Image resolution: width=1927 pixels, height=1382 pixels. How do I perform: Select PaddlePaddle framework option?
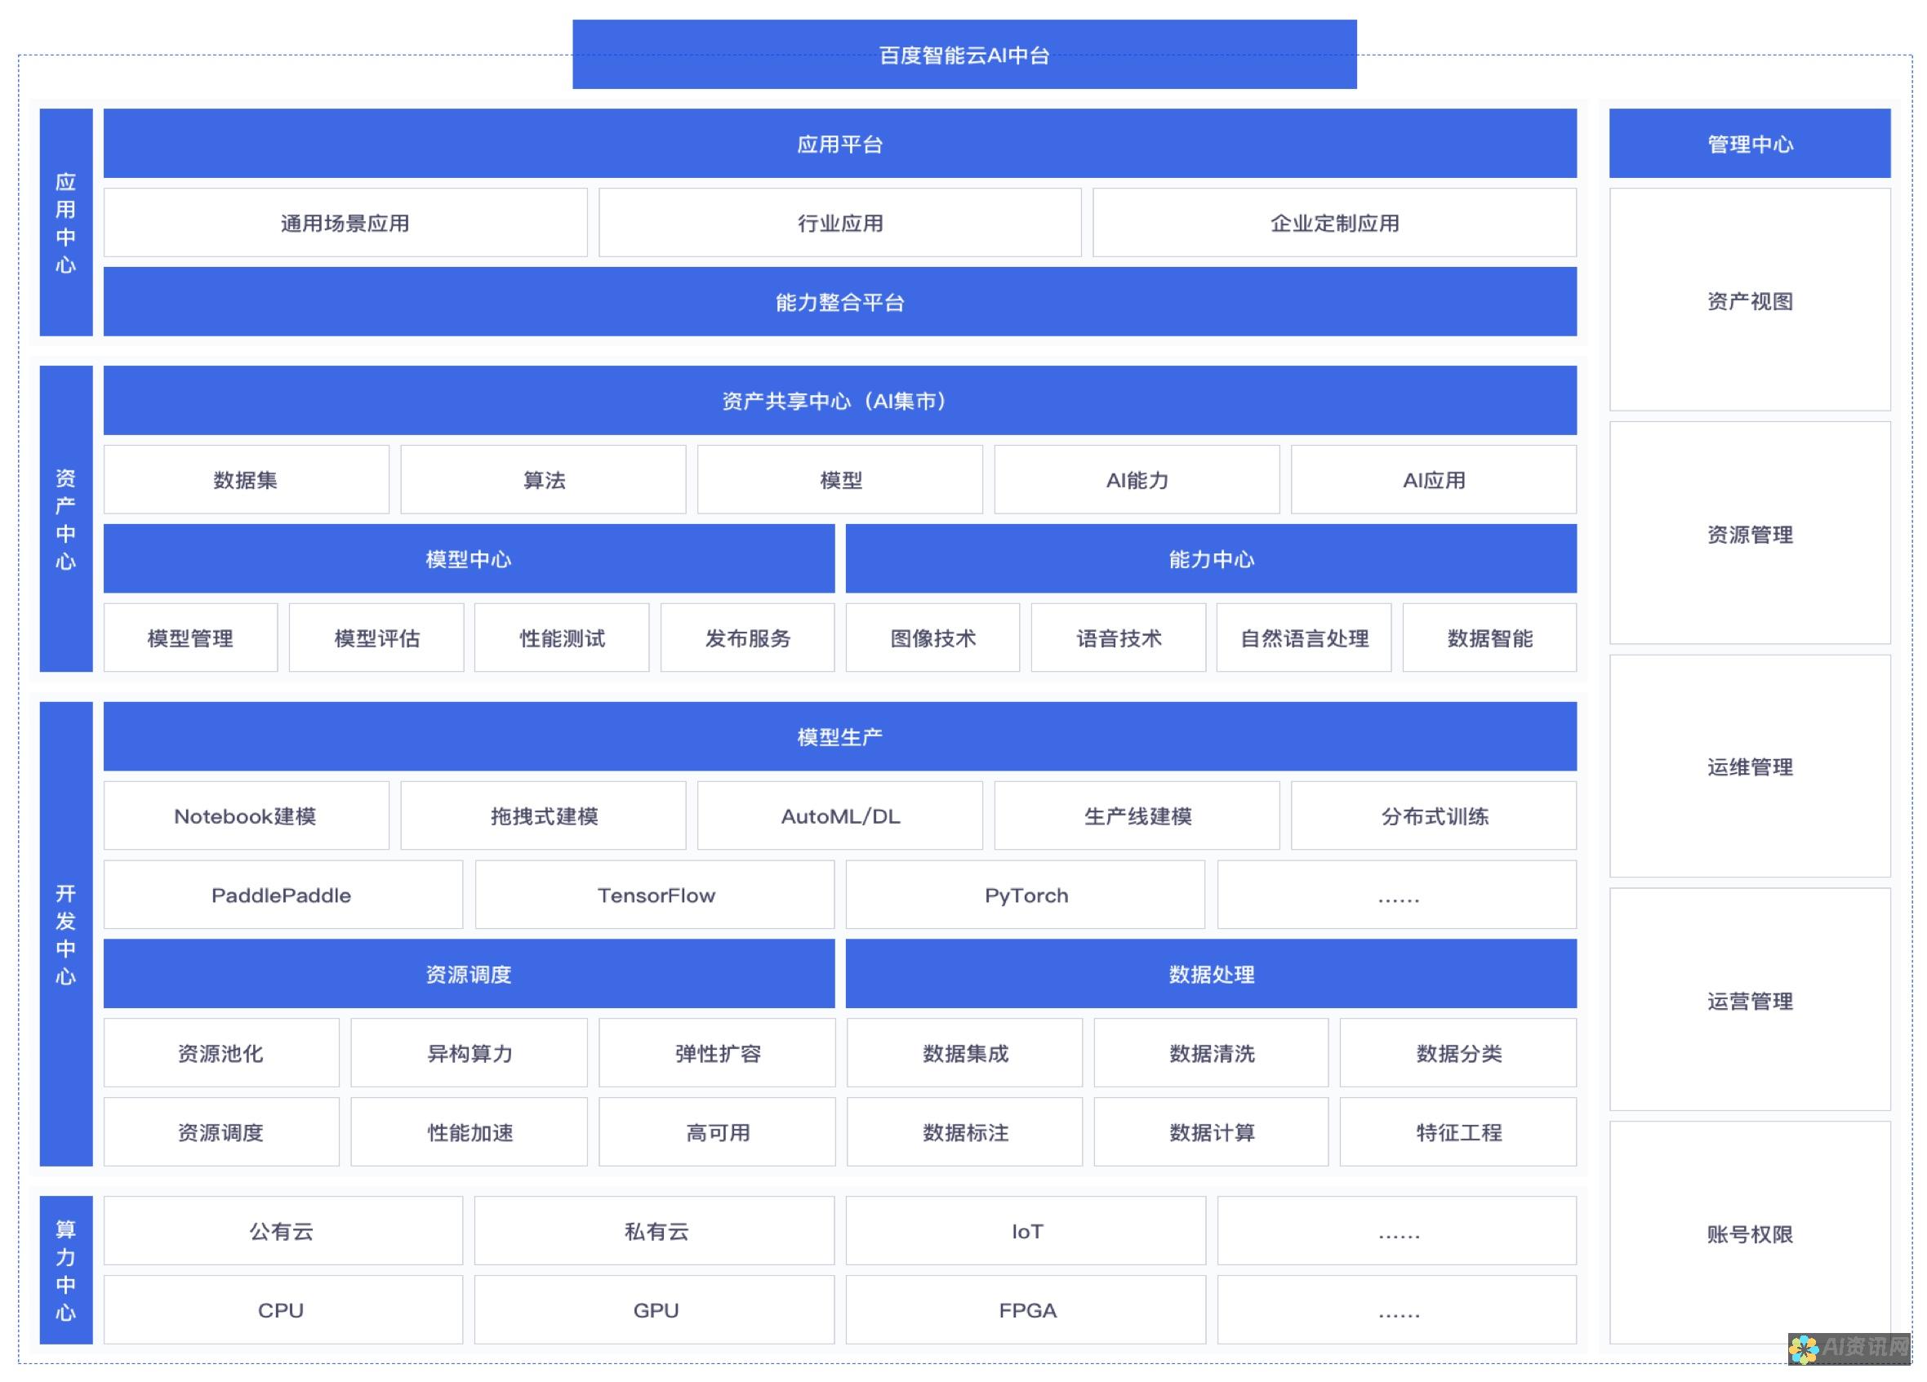tap(283, 895)
